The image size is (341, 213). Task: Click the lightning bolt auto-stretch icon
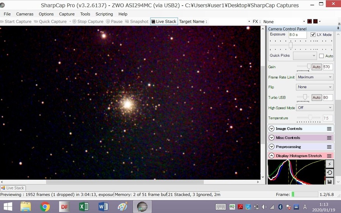330,164
